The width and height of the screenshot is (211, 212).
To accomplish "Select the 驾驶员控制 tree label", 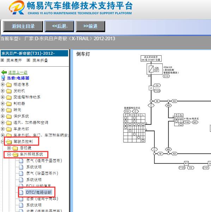I will [x=23, y=141].
